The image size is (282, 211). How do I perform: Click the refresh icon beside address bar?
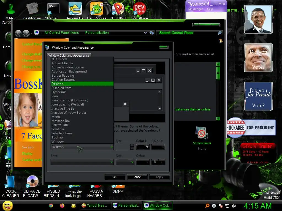[152, 33]
